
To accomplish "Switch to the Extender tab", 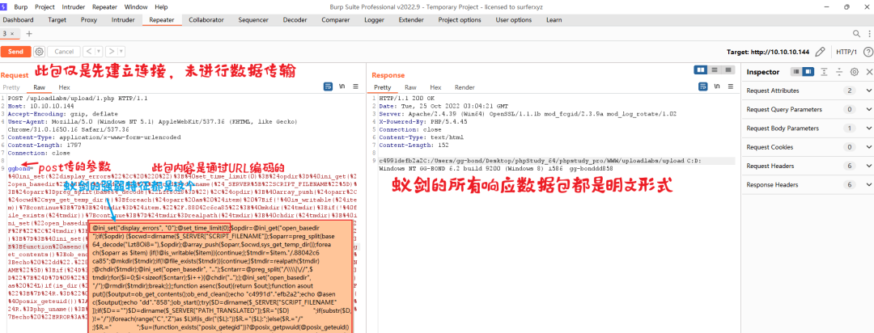I will tap(411, 20).
